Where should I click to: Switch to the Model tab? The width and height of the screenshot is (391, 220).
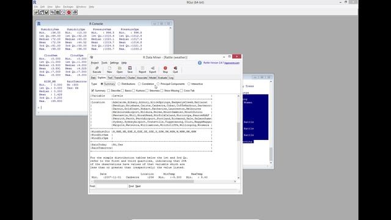pyautogui.click(x=153, y=78)
